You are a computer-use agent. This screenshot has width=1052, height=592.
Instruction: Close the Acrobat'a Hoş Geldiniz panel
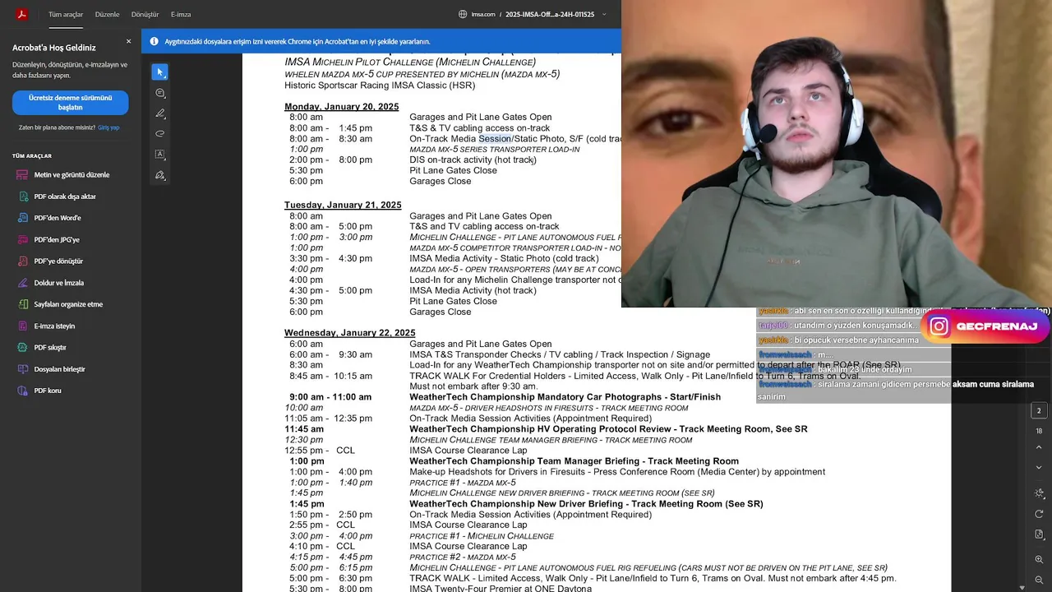tap(128, 41)
